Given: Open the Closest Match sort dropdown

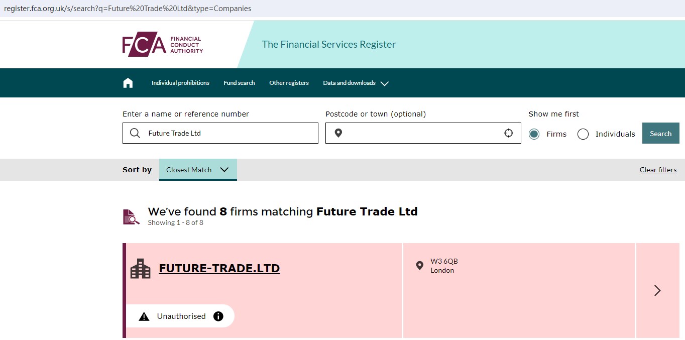Looking at the screenshot, I should (197, 170).
